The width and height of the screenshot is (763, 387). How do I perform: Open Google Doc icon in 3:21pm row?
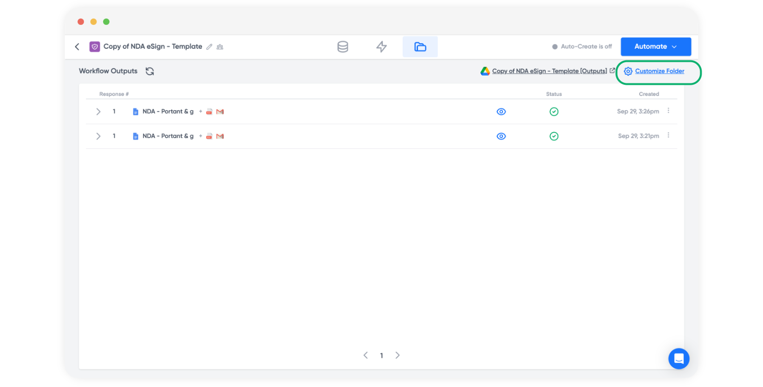pyautogui.click(x=135, y=136)
